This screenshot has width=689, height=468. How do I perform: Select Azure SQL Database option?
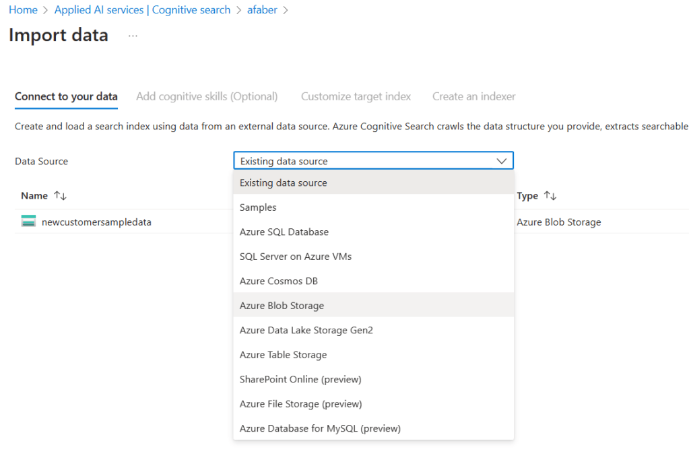284,232
